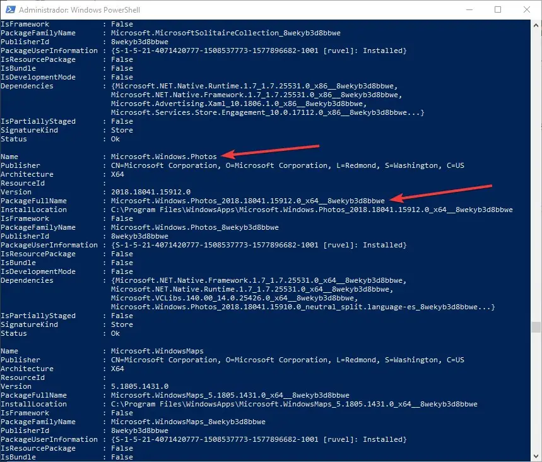Click PackageFamilyName 'Microsoft.Windows.Photos_8wekyb3d8bbwe'

(x=194, y=228)
